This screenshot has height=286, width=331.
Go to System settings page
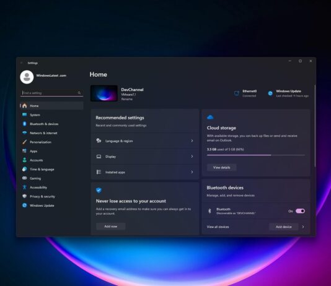(x=52, y=115)
